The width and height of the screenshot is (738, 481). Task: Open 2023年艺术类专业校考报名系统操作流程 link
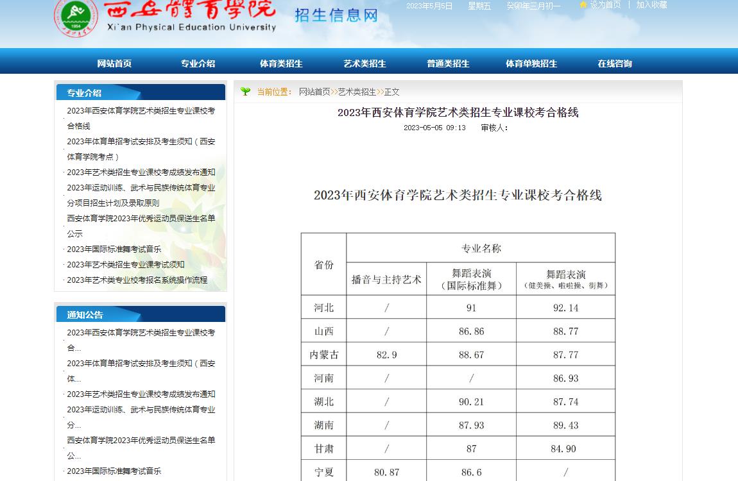point(137,280)
